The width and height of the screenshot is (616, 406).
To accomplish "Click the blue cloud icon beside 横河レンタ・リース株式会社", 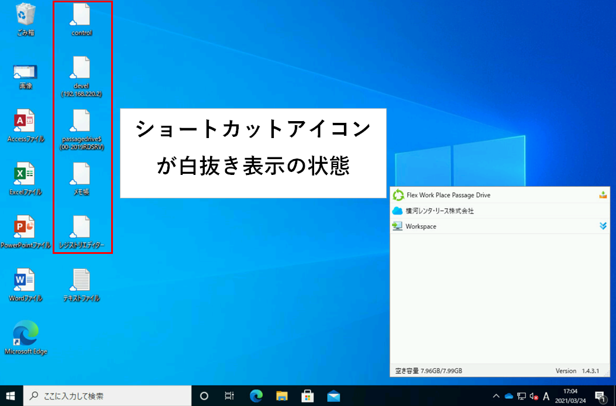I will (x=398, y=211).
